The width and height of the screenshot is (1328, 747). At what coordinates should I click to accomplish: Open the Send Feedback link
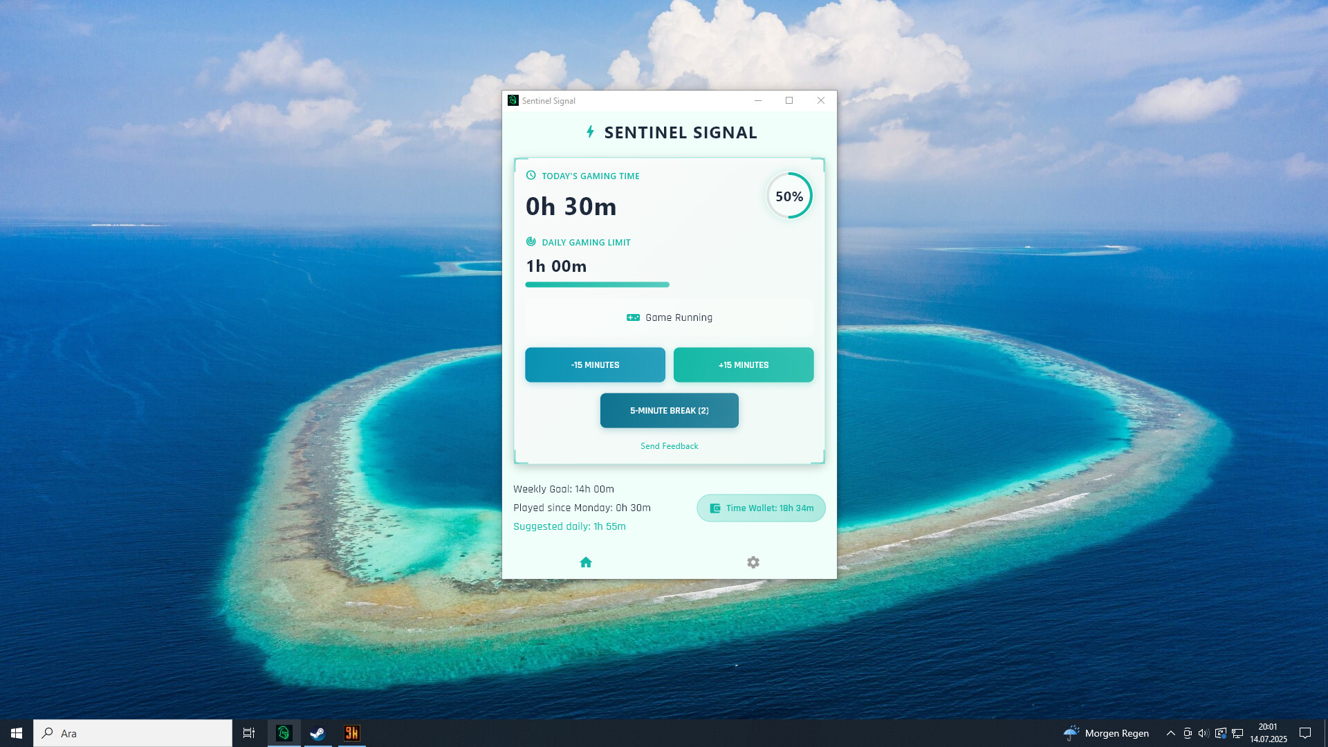click(669, 446)
